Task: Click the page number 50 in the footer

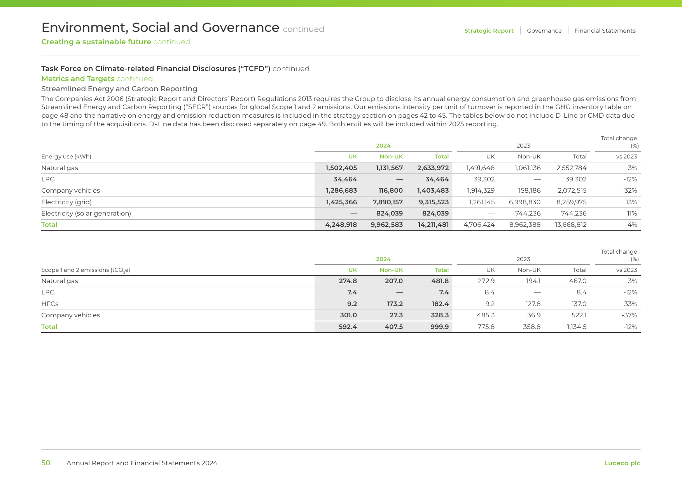Action: 46,463
